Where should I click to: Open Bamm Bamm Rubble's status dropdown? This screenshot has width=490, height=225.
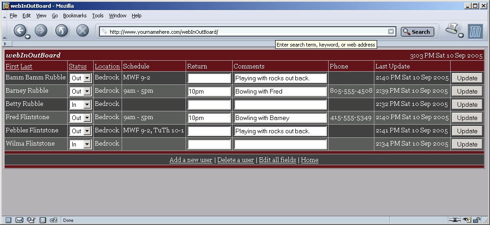(80, 78)
